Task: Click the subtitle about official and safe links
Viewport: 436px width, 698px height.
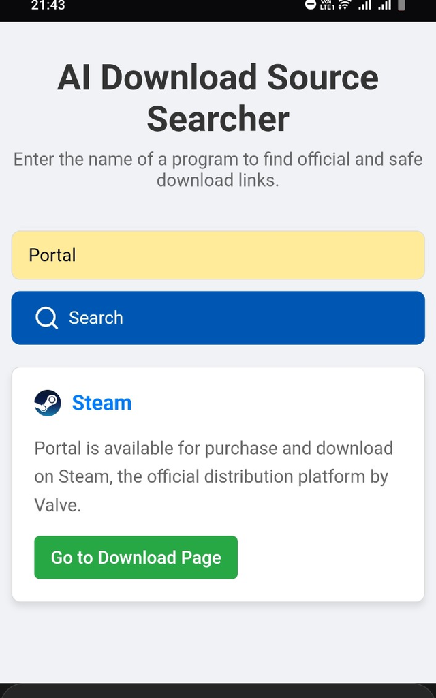Action: point(218,170)
